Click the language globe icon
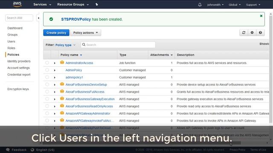The width and height of the screenshot is (273, 153). (32, 150)
